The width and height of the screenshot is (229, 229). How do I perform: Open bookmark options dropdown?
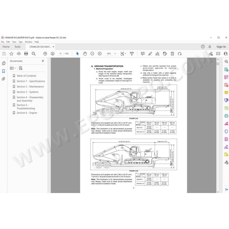click(x=13, y=68)
